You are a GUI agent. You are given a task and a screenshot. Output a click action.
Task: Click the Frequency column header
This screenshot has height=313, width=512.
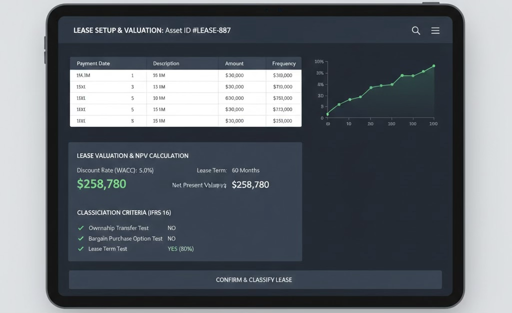pos(283,64)
